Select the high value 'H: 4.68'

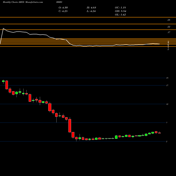(x=92, y=8)
